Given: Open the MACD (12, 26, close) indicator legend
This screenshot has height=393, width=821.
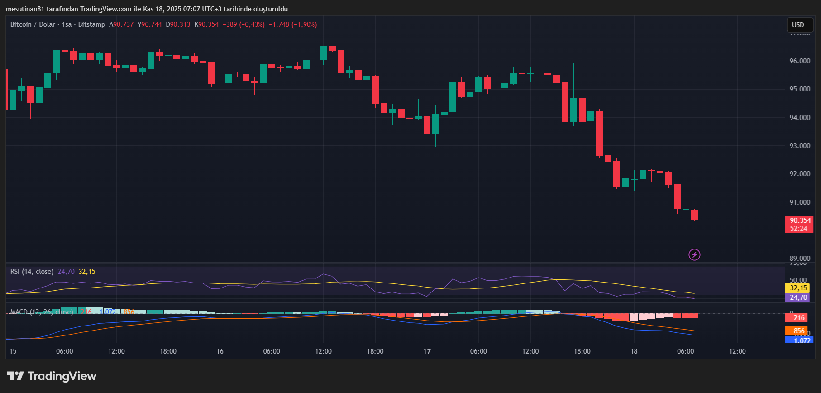Looking at the screenshot, I should click(x=41, y=312).
